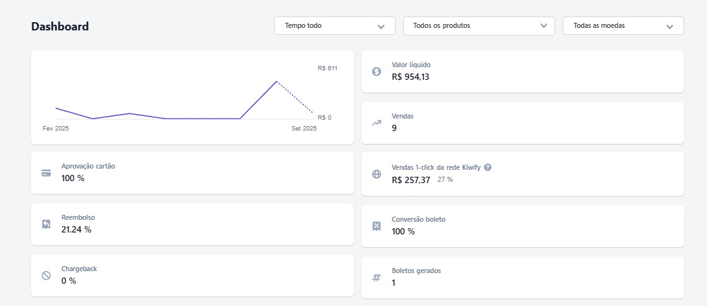Click the Reembolso 21.24 % value
The height and width of the screenshot is (306, 707).
tap(77, 229)
